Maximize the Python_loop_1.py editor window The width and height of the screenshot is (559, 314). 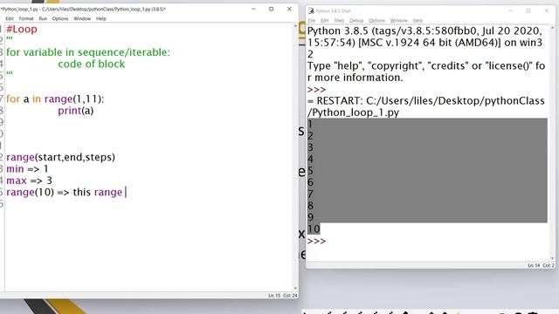tap(272, 9)
